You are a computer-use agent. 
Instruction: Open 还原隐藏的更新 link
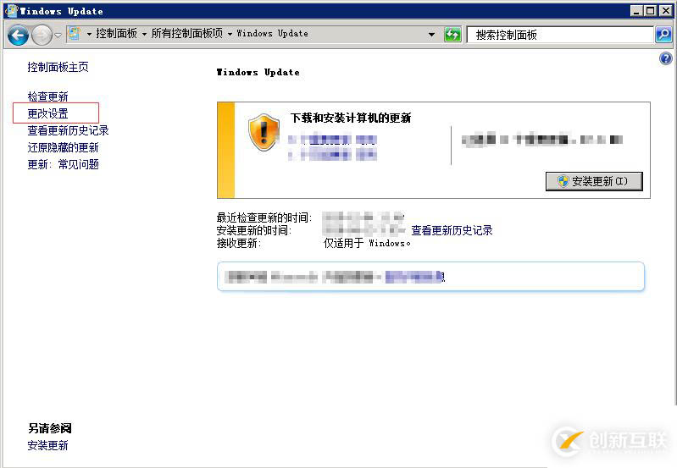click(x=63, y=147)
